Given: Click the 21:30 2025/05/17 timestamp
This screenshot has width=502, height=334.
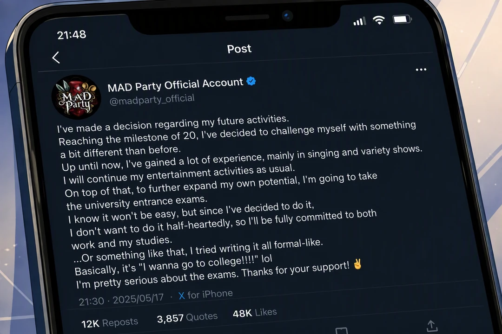Looking at the screenshot, I should 121,300.
